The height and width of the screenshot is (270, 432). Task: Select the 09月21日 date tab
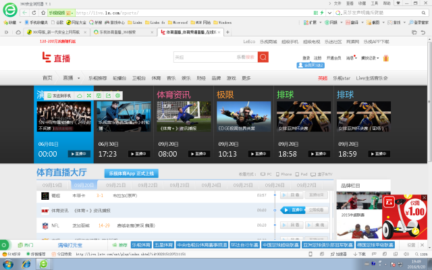(x=115, y=185)
